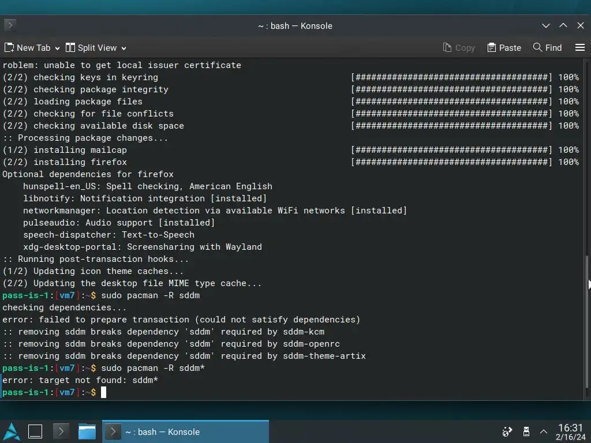Click the Konsole terminal icon in title bar
Viewport: 591px width, 443px height.
(10, 25)
